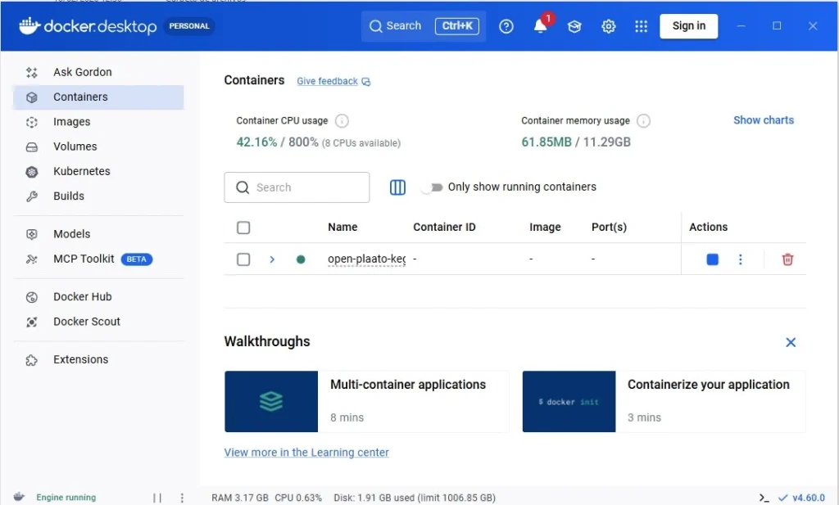Stop the open-plaato-keg container

(x=712, y=259)
